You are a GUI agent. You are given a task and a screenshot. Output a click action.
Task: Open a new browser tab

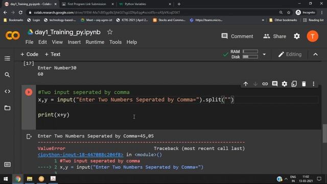[x=179, y=4]
